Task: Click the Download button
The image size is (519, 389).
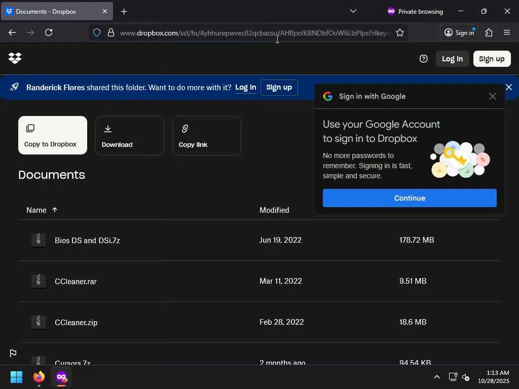Action: [x=130, y=136]
